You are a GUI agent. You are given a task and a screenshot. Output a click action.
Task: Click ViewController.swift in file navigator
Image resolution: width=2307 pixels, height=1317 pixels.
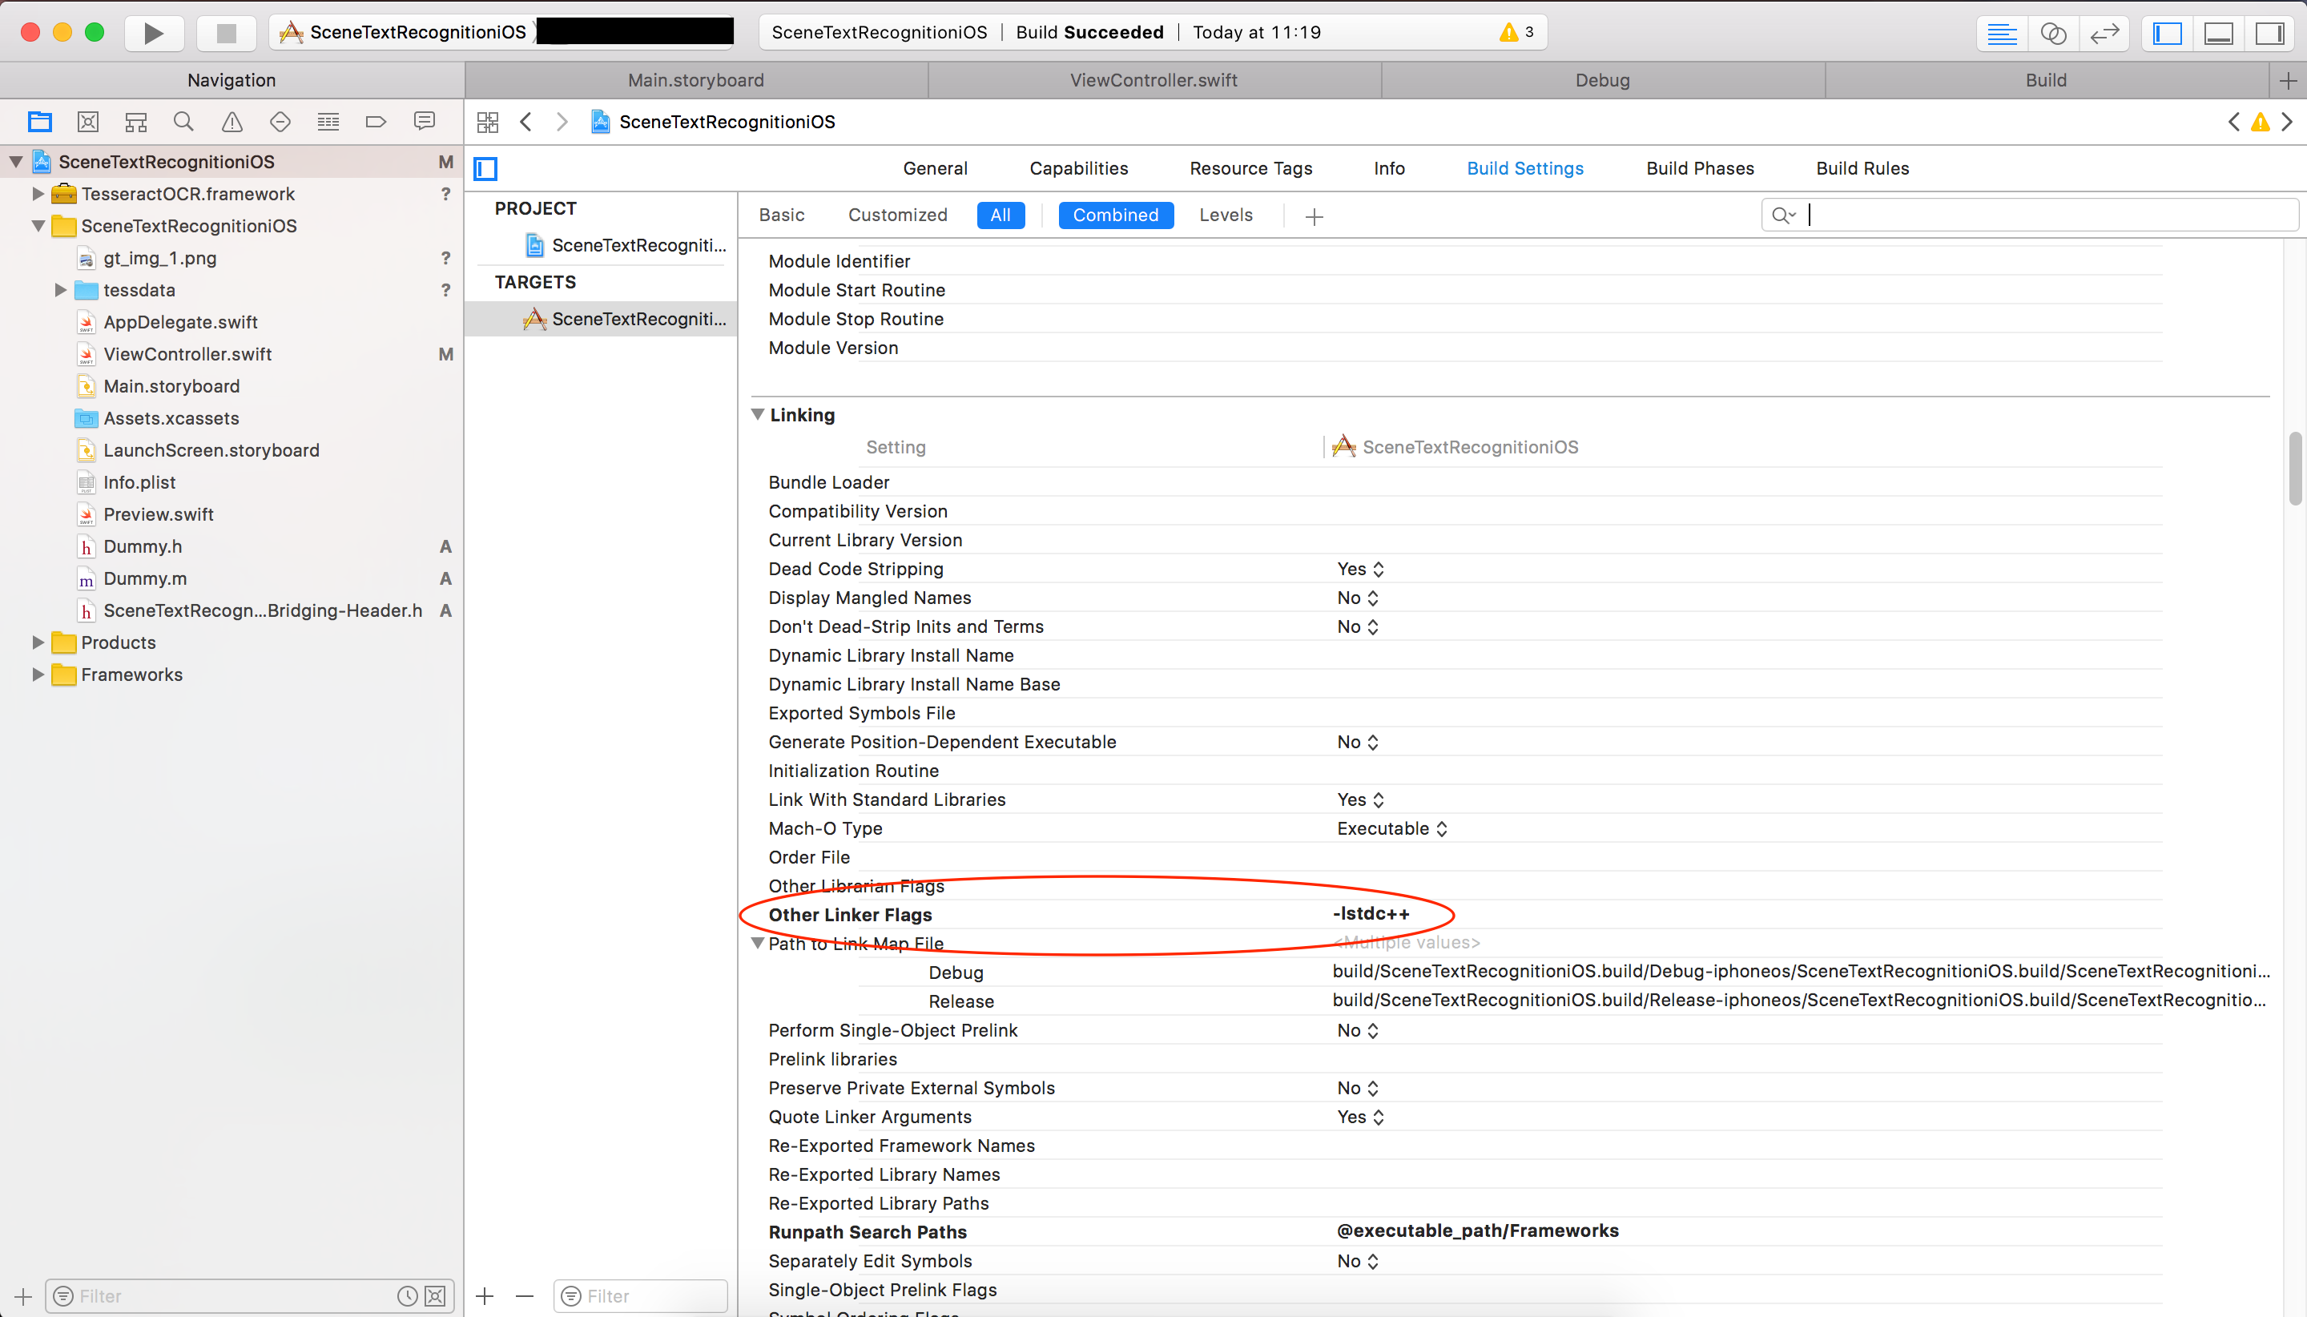tap(188, 353)
